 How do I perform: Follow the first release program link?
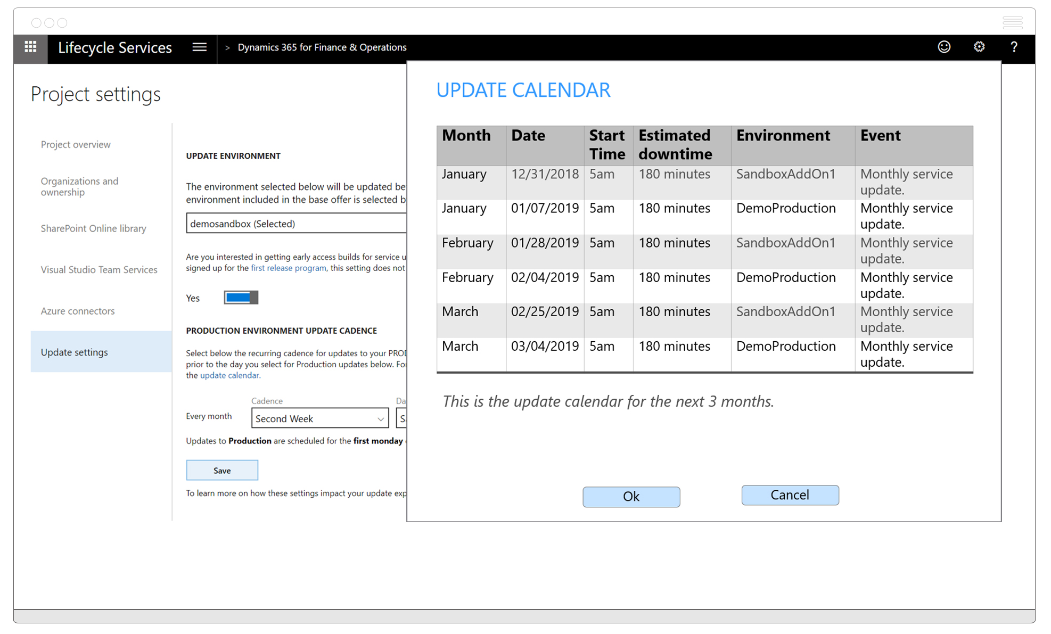(289, 268)
